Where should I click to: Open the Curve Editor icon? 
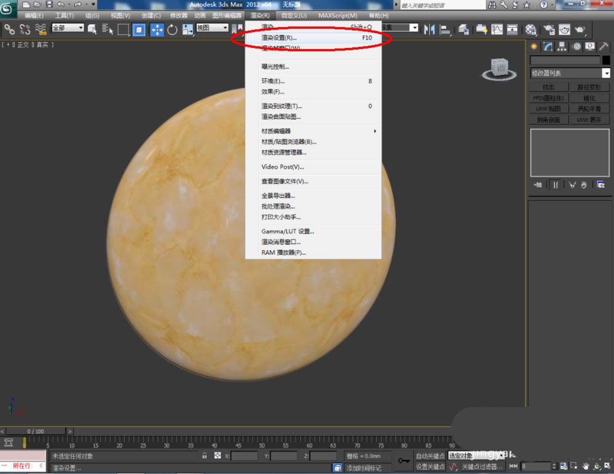click(x=497, y=29)
